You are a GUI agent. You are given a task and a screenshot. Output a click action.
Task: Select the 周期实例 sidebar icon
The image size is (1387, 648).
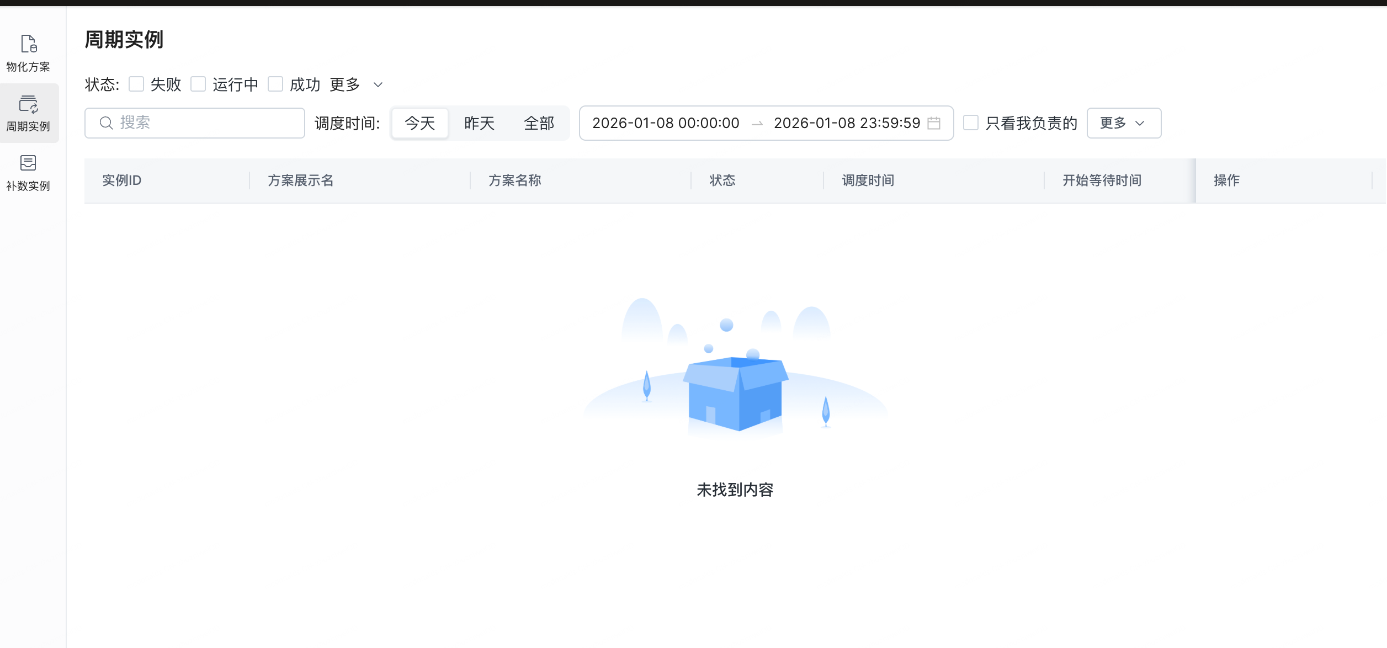[x=28, y=104]
